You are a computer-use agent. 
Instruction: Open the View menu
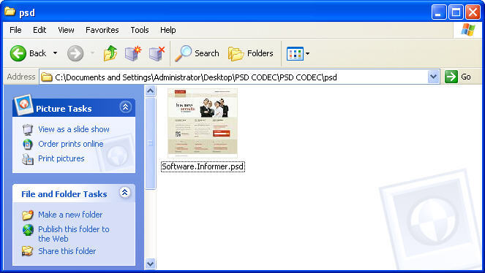[66, 30]
